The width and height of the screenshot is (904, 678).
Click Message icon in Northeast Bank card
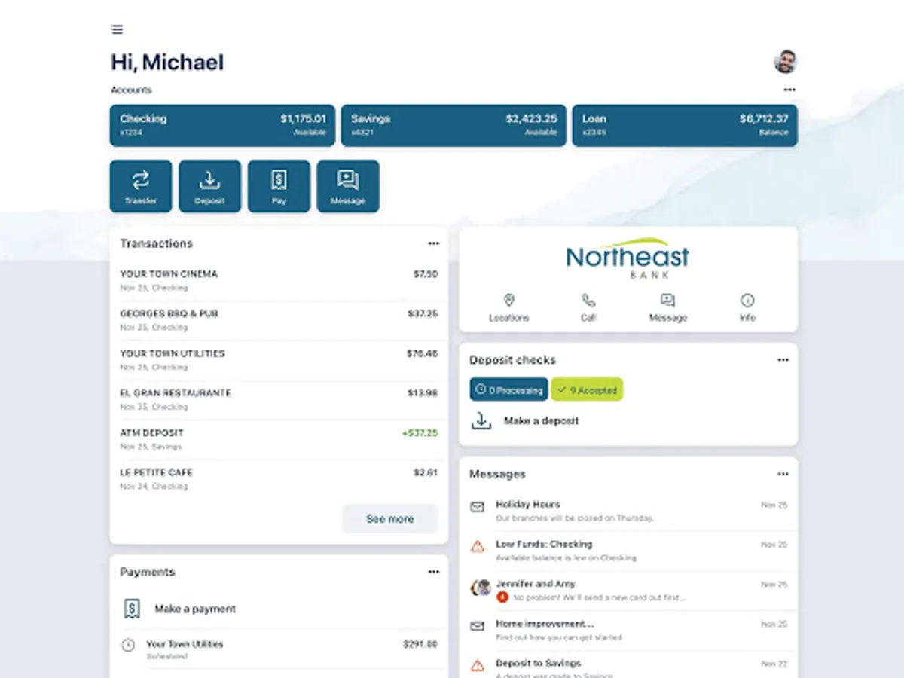(x=667, y=300)
